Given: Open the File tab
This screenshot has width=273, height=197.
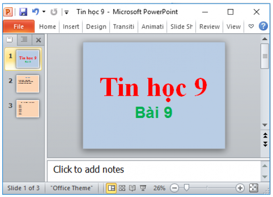Looking at the screenshot, I should 19,27.
